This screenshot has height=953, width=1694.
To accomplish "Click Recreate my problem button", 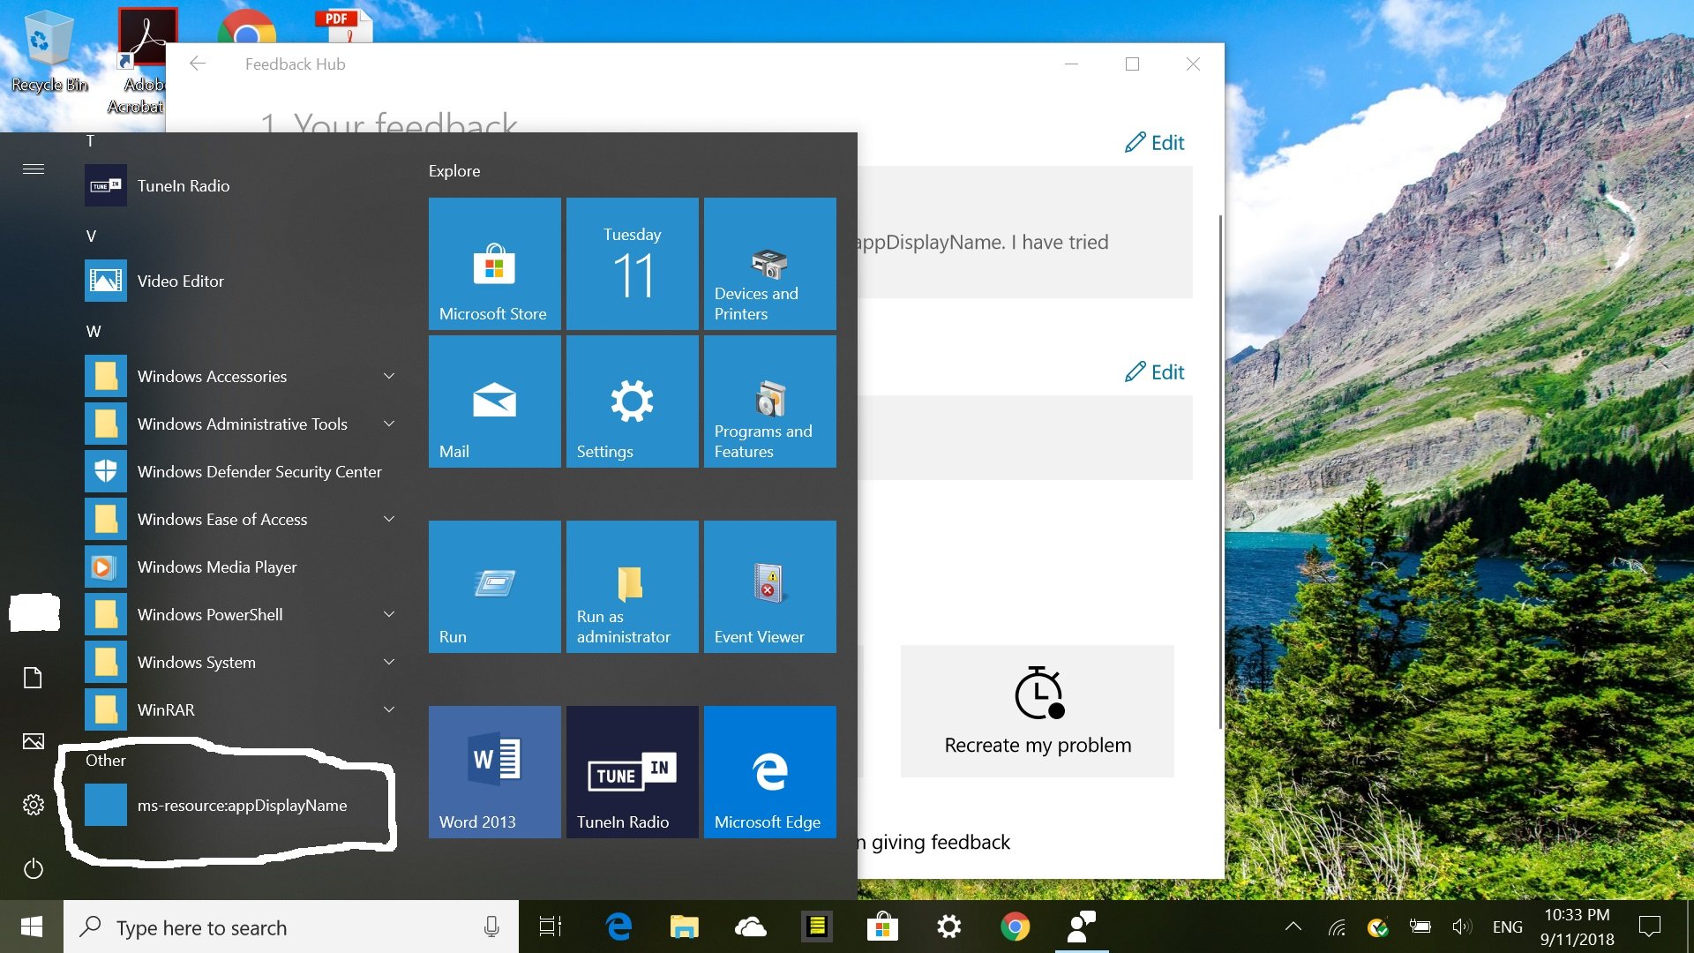I will click(1038, 711).
